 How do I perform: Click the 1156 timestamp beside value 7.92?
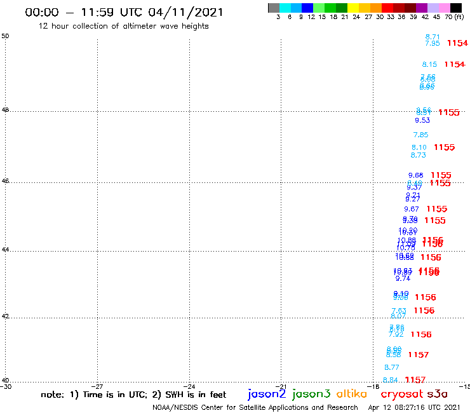(421, 334)
